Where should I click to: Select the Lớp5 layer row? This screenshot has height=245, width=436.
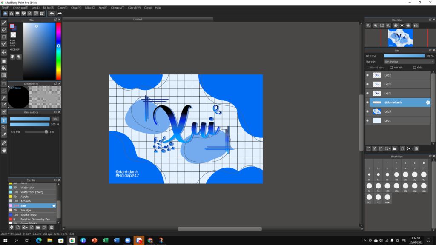click(x=398, y=111)
